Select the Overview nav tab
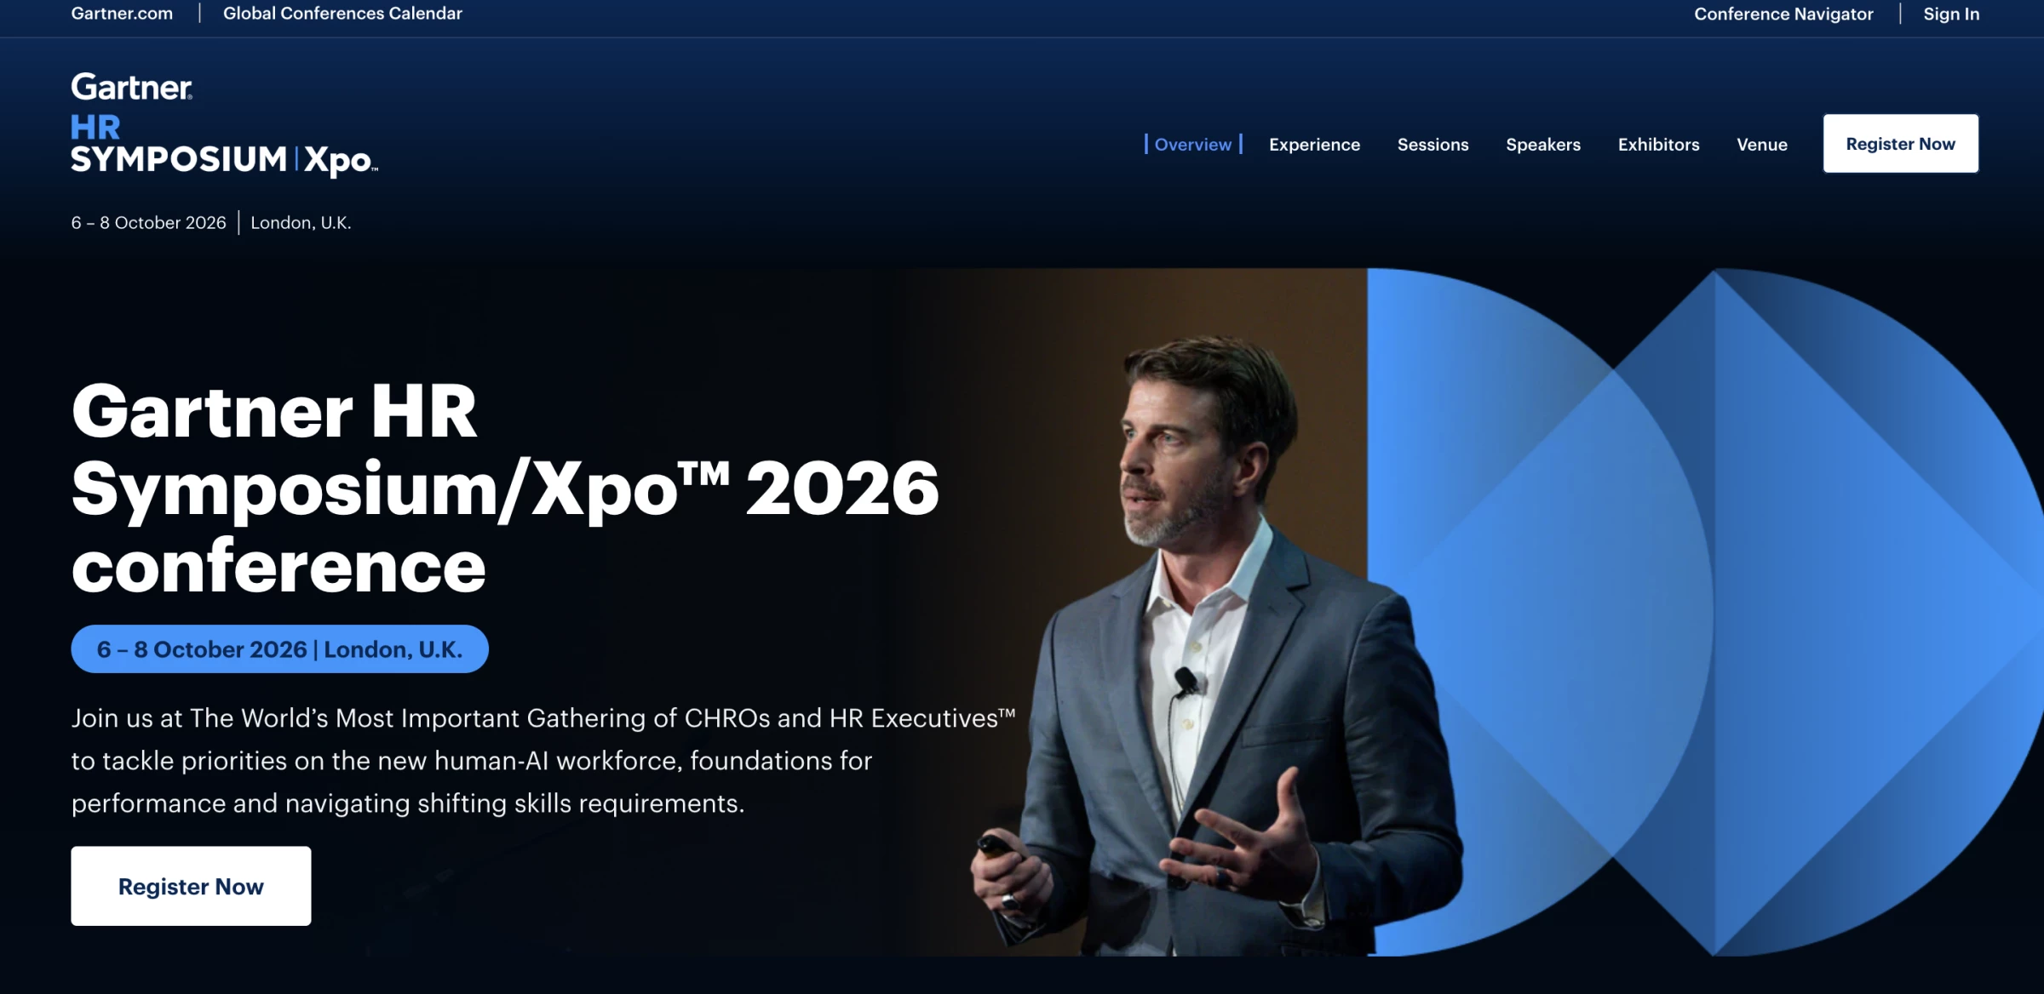This screenshot has height=994, width=2044. coord(1193,144)
